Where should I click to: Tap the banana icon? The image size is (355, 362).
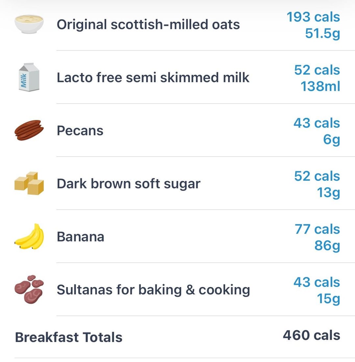[29, 237]
